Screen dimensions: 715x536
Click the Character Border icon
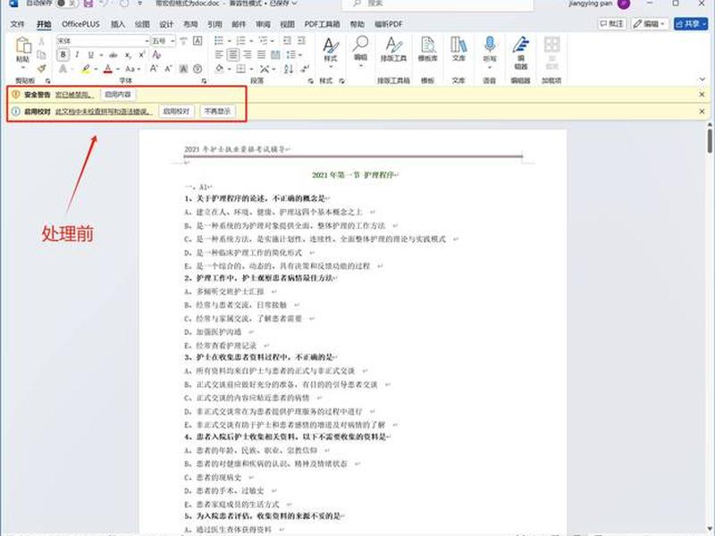(x=198, y=41)
